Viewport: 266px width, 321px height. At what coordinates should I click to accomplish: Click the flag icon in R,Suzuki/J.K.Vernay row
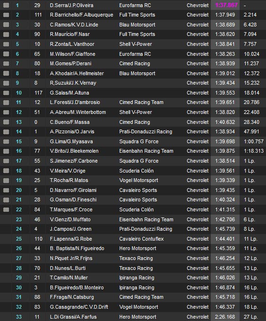(6, 83)
